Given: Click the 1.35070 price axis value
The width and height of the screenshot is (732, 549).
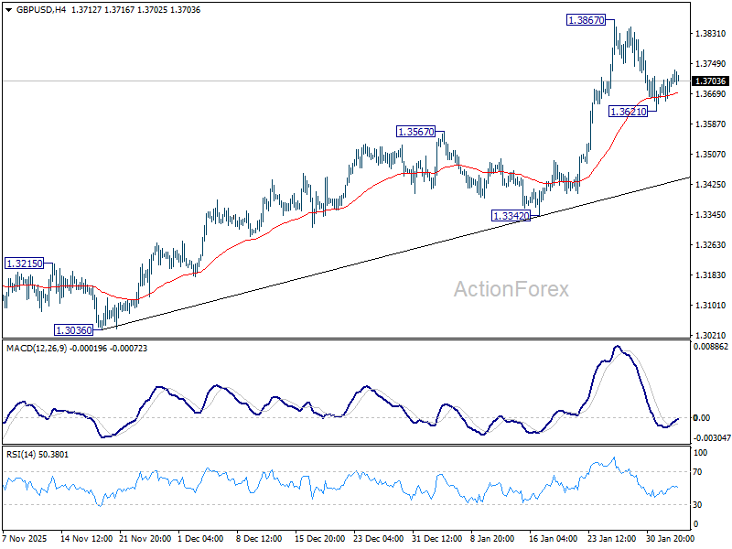Looking at the screenshot, I should click(711, 154).
